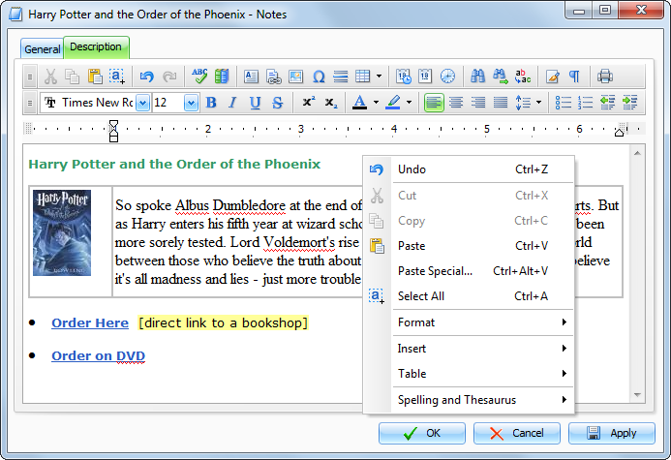The image size is (671, 460).
Task: Click the highlight color pen swatch
Action: pos(393,103)
